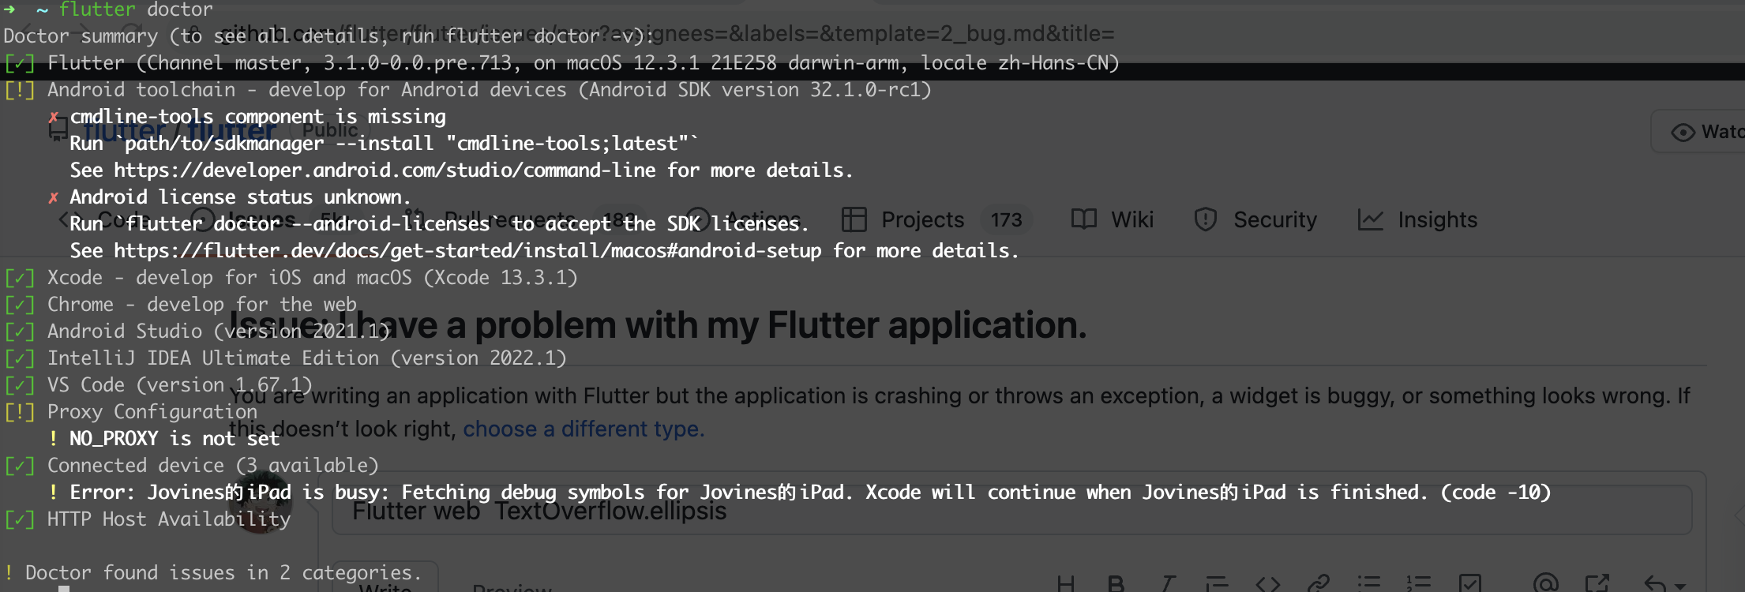
Task: Click the issue title input field
Action: (x=1012, y=511)
